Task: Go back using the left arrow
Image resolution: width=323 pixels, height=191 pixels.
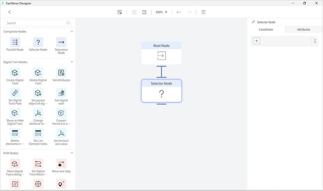Action: (x=10, y=12)
